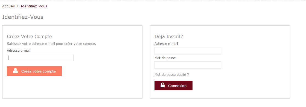Click the person icon in create account button

15,71
